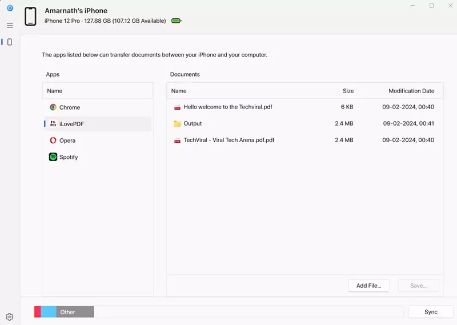
Task: Click PDF icon for Hello welcome to the Techviral
Action: [x=177, y=107]
